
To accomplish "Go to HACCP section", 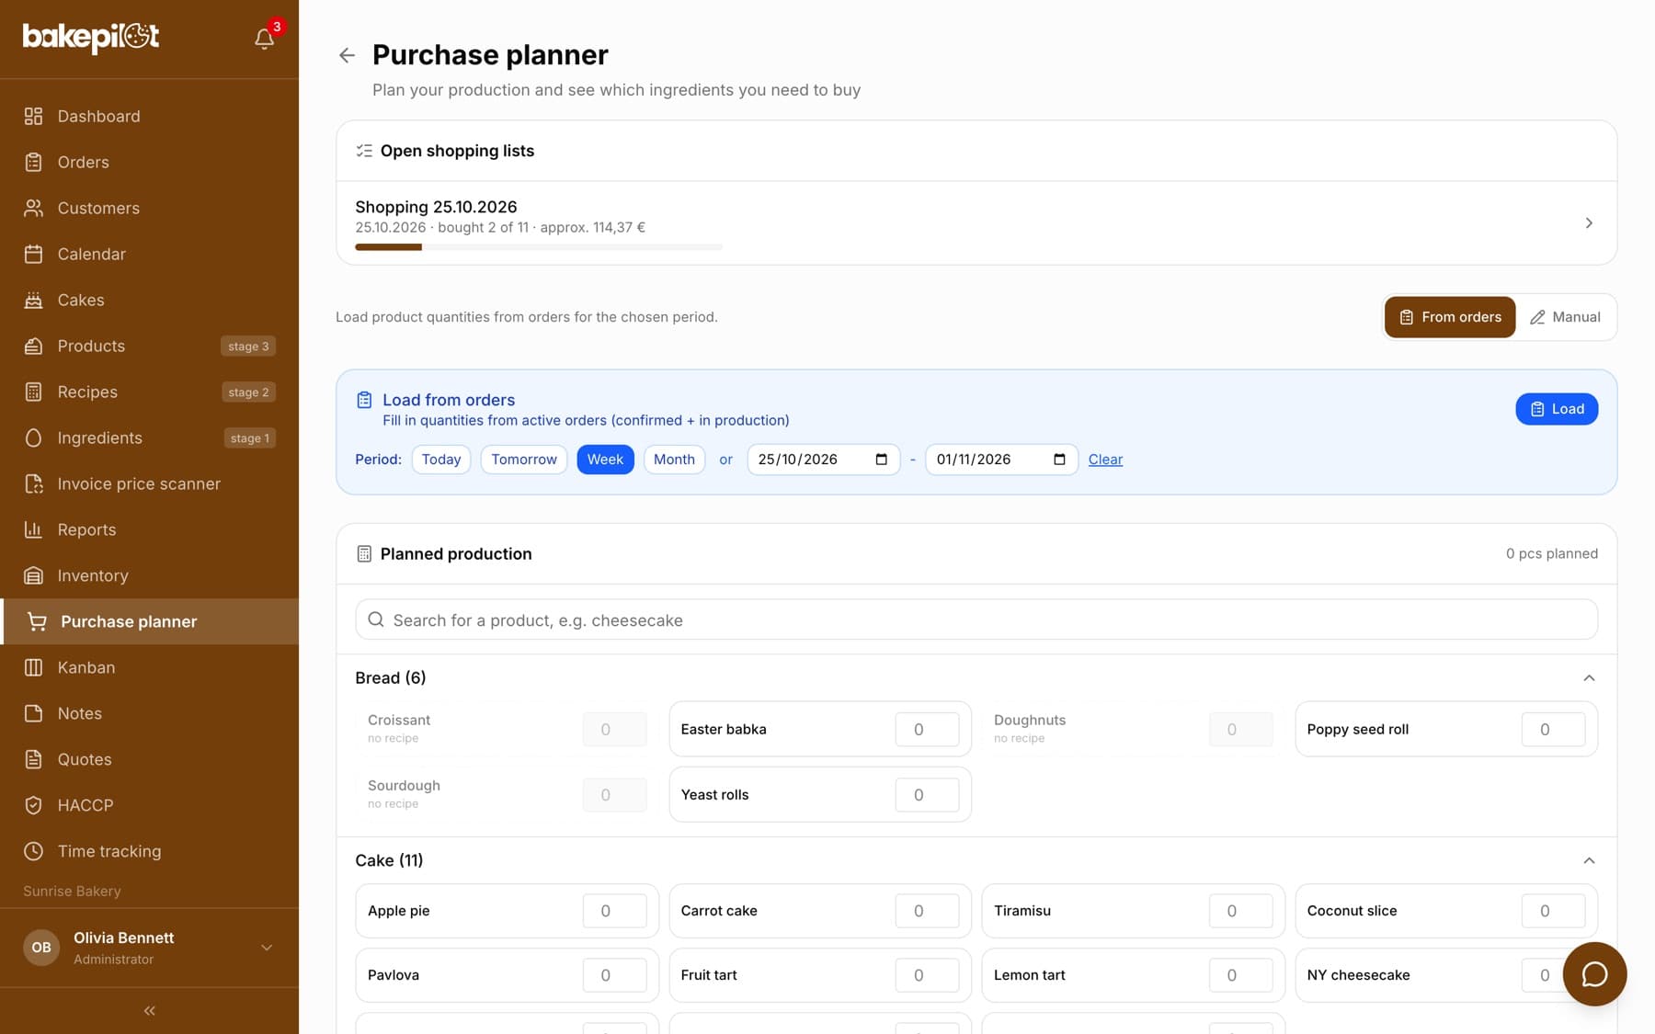I will point(149,805).
